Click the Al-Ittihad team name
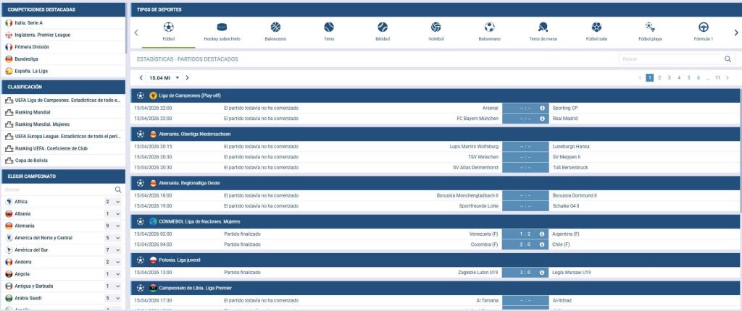Image resolution: width=742 pixels, height=311 pixels. [563, 301]
